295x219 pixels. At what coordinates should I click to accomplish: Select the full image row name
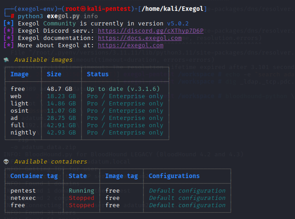(x=17, y=125)
